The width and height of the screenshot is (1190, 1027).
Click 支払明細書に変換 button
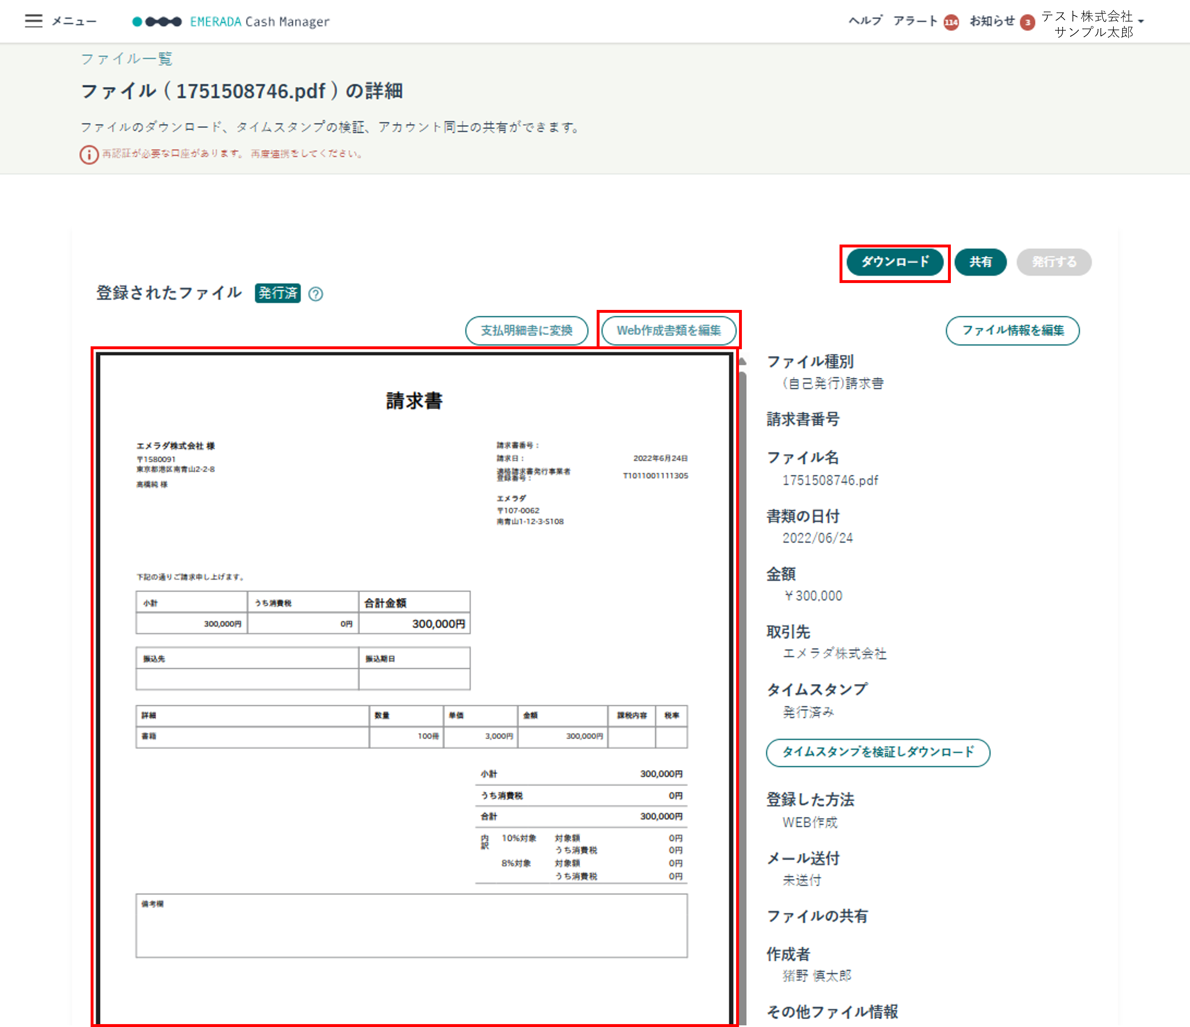pos(527,330)
